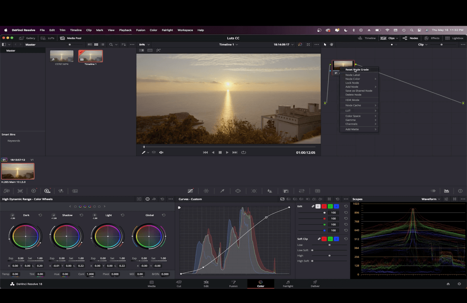Select the HDR color wheels palette icon

coord(47,191)
